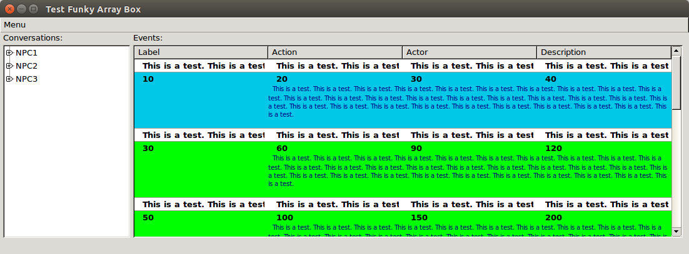Select NPC3 in the Conversations list
The height and width of the screenshot is (254, 689).
click(26, 79)
